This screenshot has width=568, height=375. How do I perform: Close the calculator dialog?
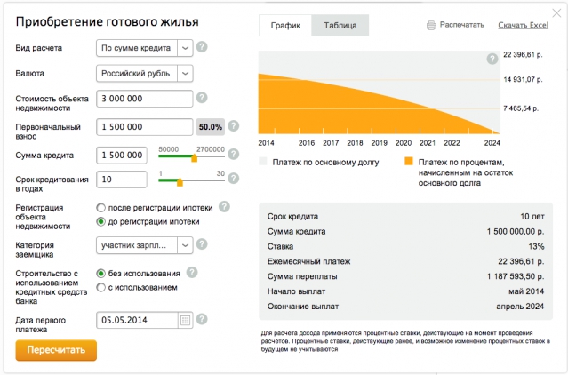pos(556,13)
